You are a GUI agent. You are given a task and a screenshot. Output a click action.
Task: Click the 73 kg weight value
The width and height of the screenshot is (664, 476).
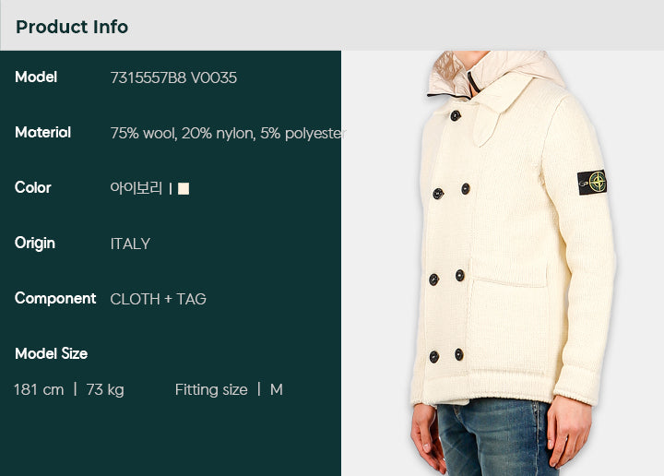(105, 390)
